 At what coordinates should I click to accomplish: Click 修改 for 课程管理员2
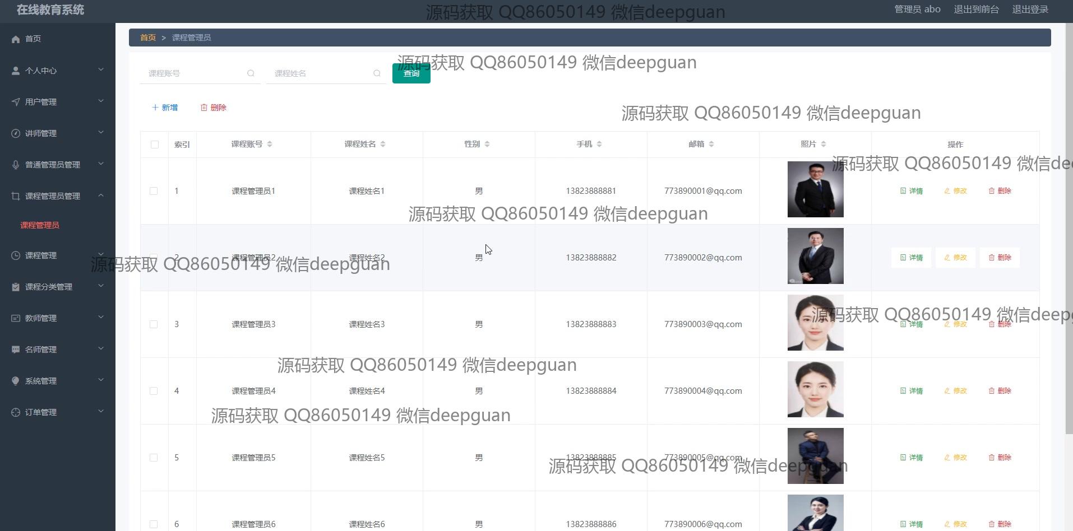coord(956,258)
